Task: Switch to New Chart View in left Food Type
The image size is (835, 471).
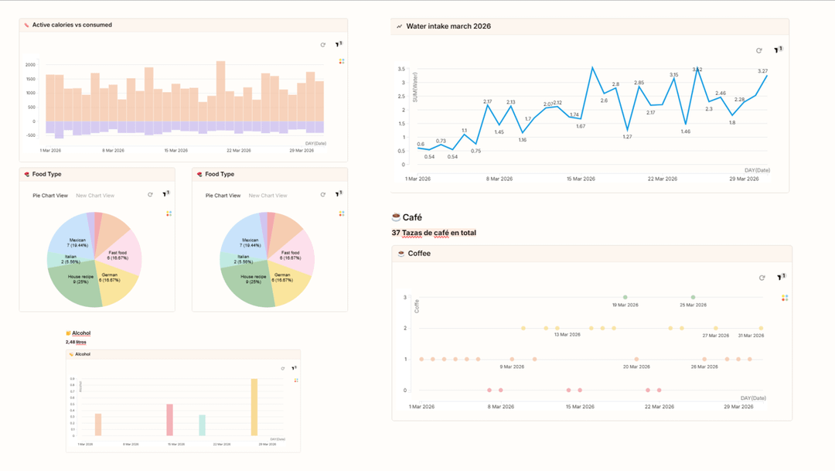Action: point(95,196)
